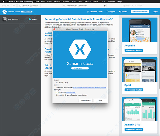Download the Sport solution
This screenshot has height=136, width=160.
134,90
